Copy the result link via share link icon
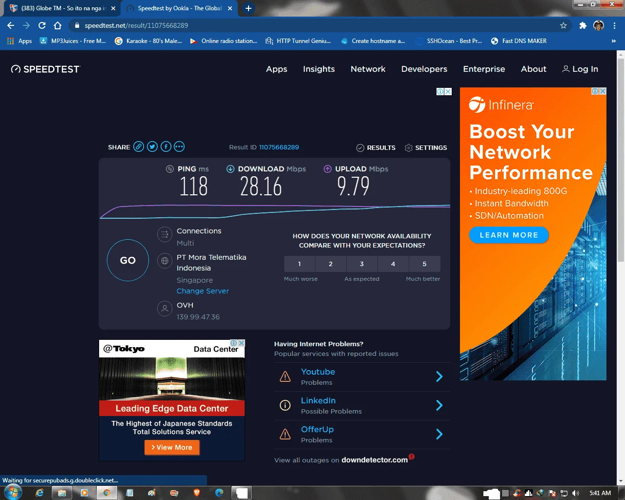 pos(139,146)
